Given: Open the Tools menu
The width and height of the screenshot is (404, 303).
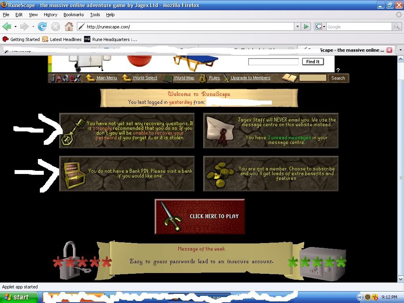Looking at the screenshot, I should coord(95,15).
